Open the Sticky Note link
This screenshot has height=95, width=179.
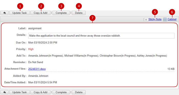[155, 19]
